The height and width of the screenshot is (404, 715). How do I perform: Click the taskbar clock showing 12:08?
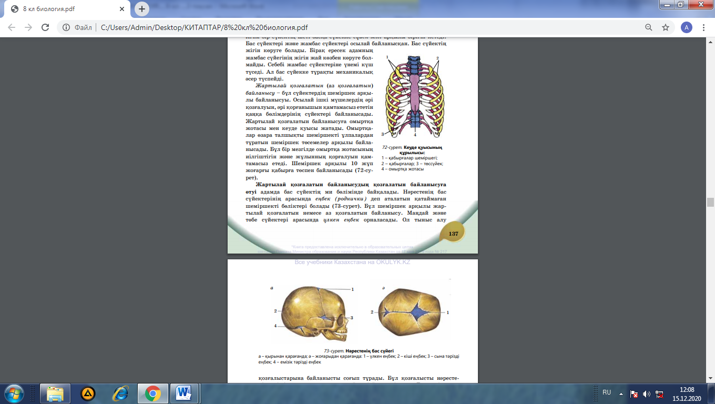click(x=686, y=393)
